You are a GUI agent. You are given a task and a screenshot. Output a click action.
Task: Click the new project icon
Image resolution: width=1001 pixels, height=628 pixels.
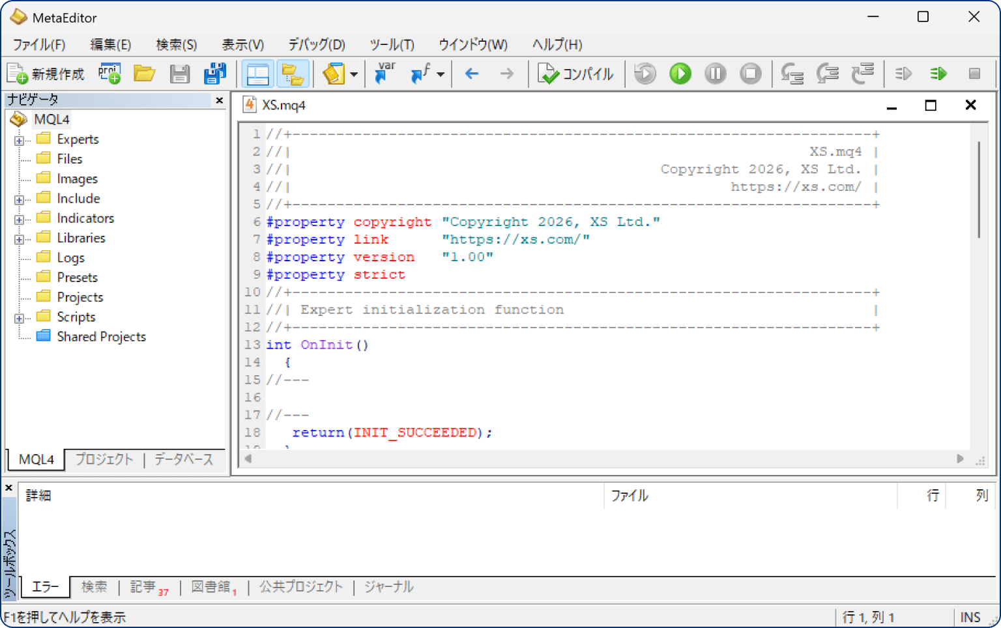109,74
